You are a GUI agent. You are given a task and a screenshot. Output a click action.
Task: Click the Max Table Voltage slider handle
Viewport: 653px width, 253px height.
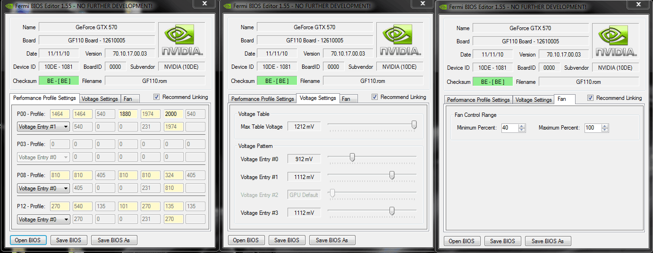tap(414, 125)
